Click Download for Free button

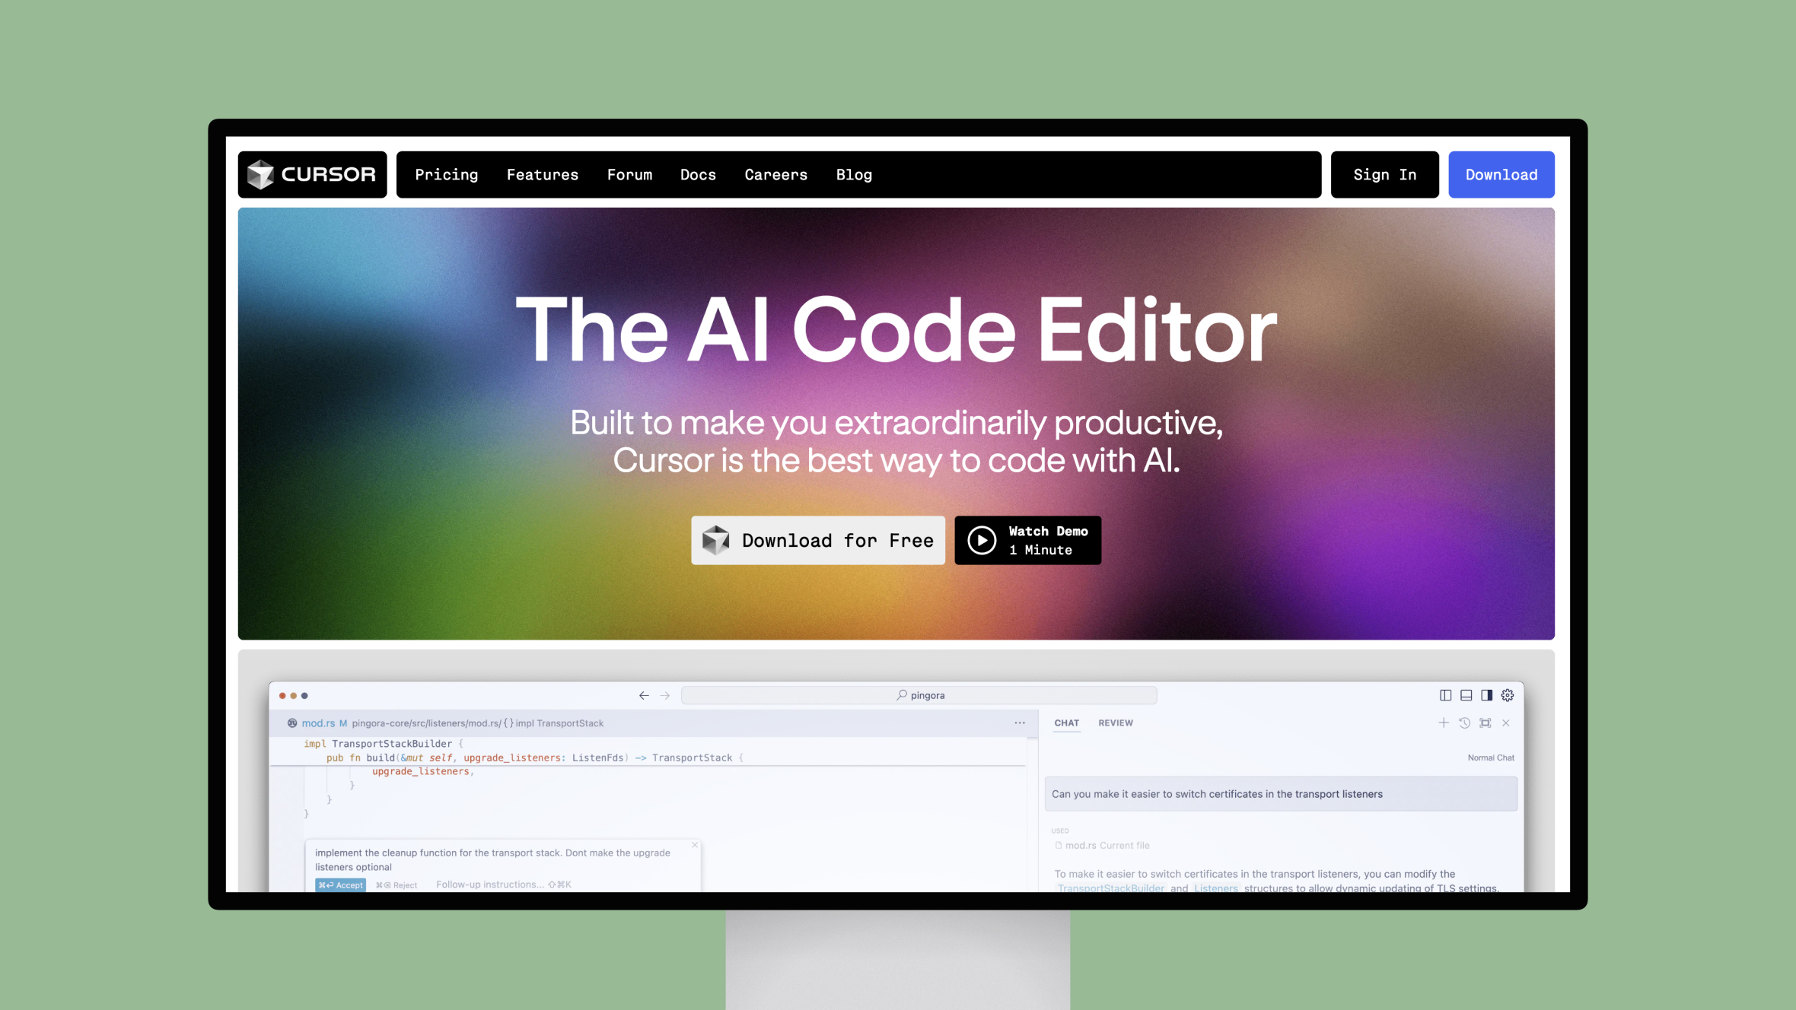818,540
